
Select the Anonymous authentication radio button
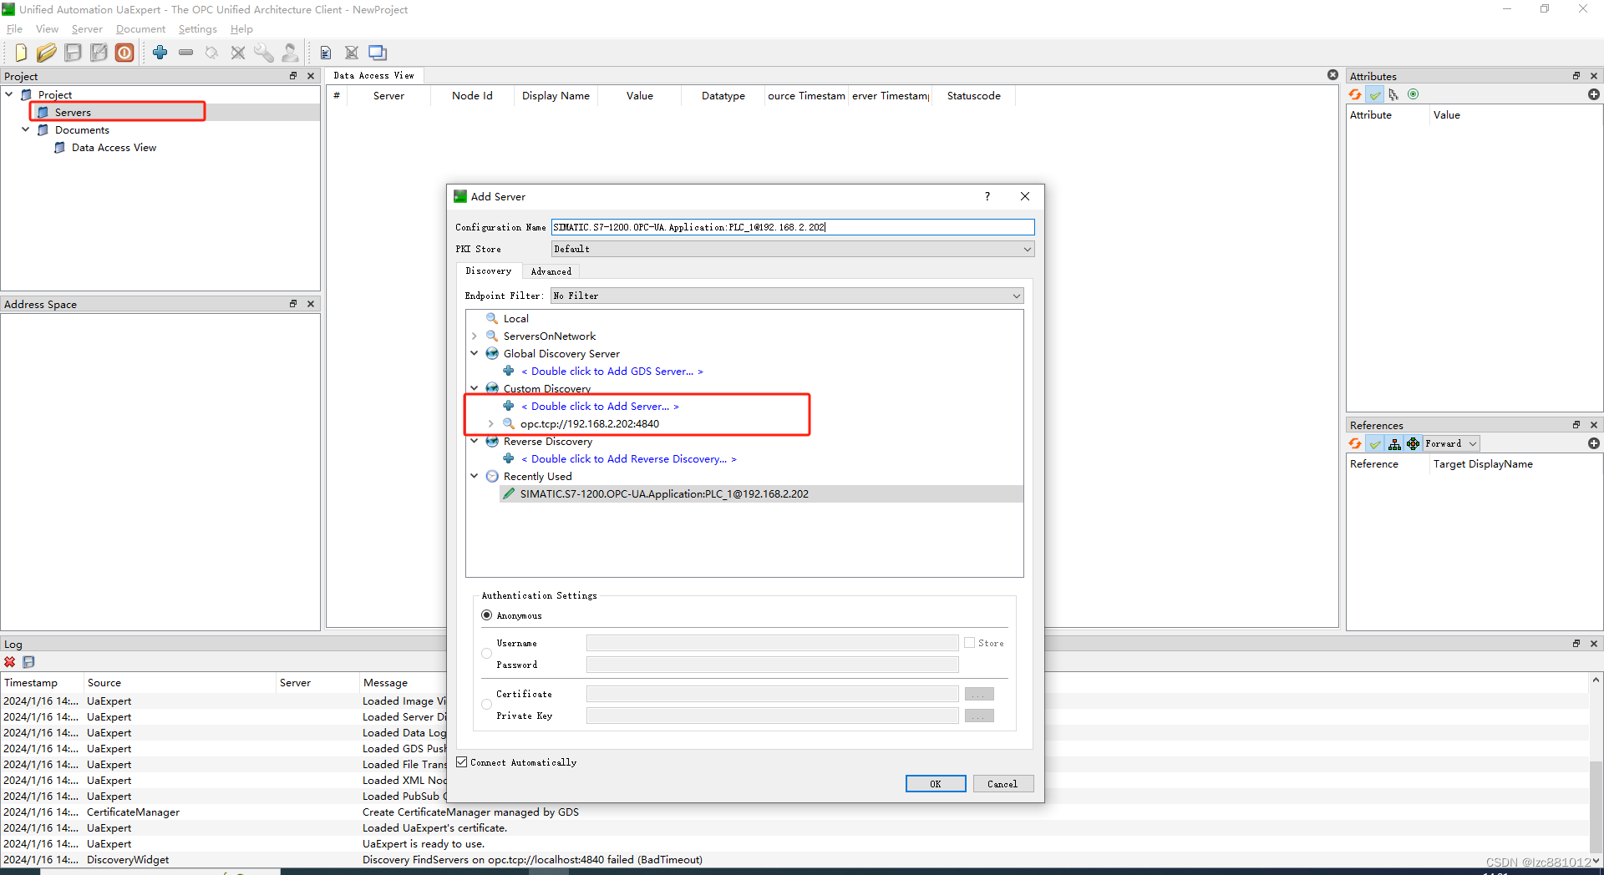coord(487,615)
